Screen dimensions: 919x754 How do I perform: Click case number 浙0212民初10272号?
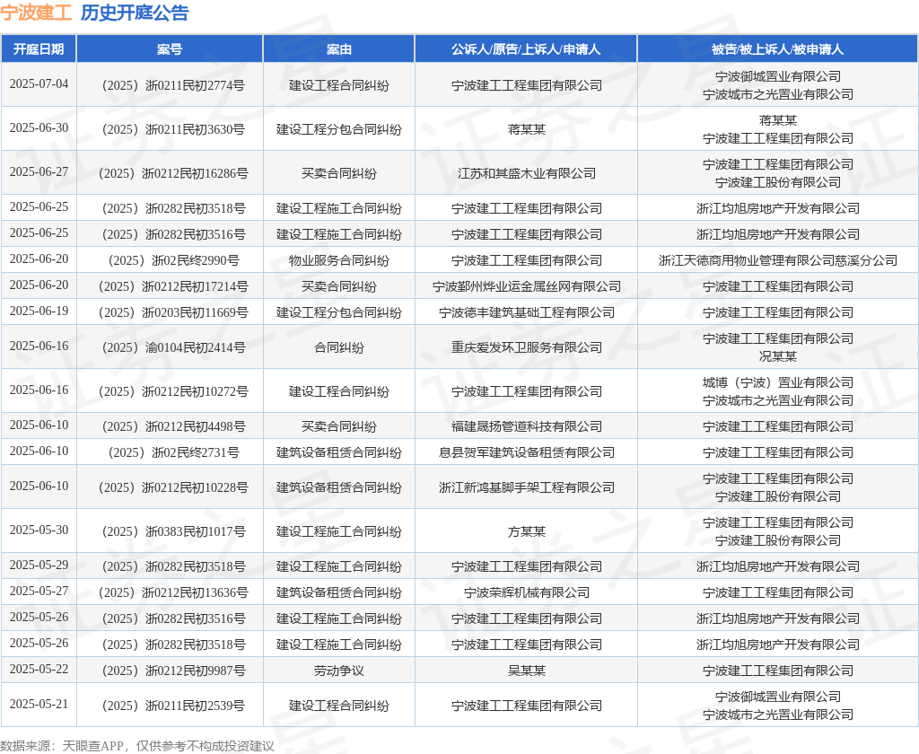[x=173, y=391]
